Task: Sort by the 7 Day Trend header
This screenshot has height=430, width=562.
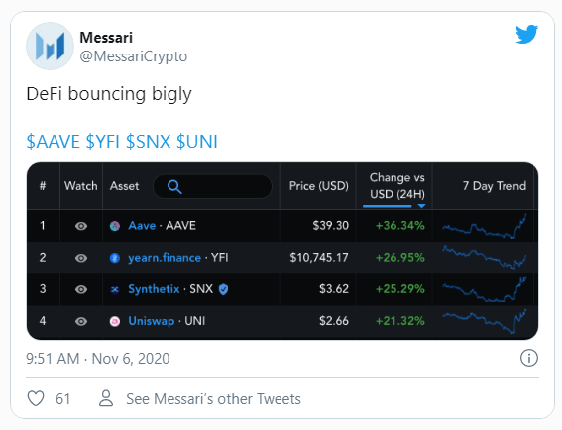Action: (495, 186)
